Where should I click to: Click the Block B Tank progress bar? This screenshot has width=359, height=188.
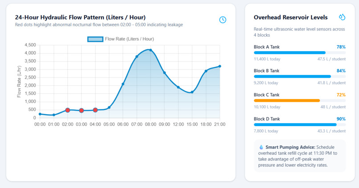coord(299,76)
